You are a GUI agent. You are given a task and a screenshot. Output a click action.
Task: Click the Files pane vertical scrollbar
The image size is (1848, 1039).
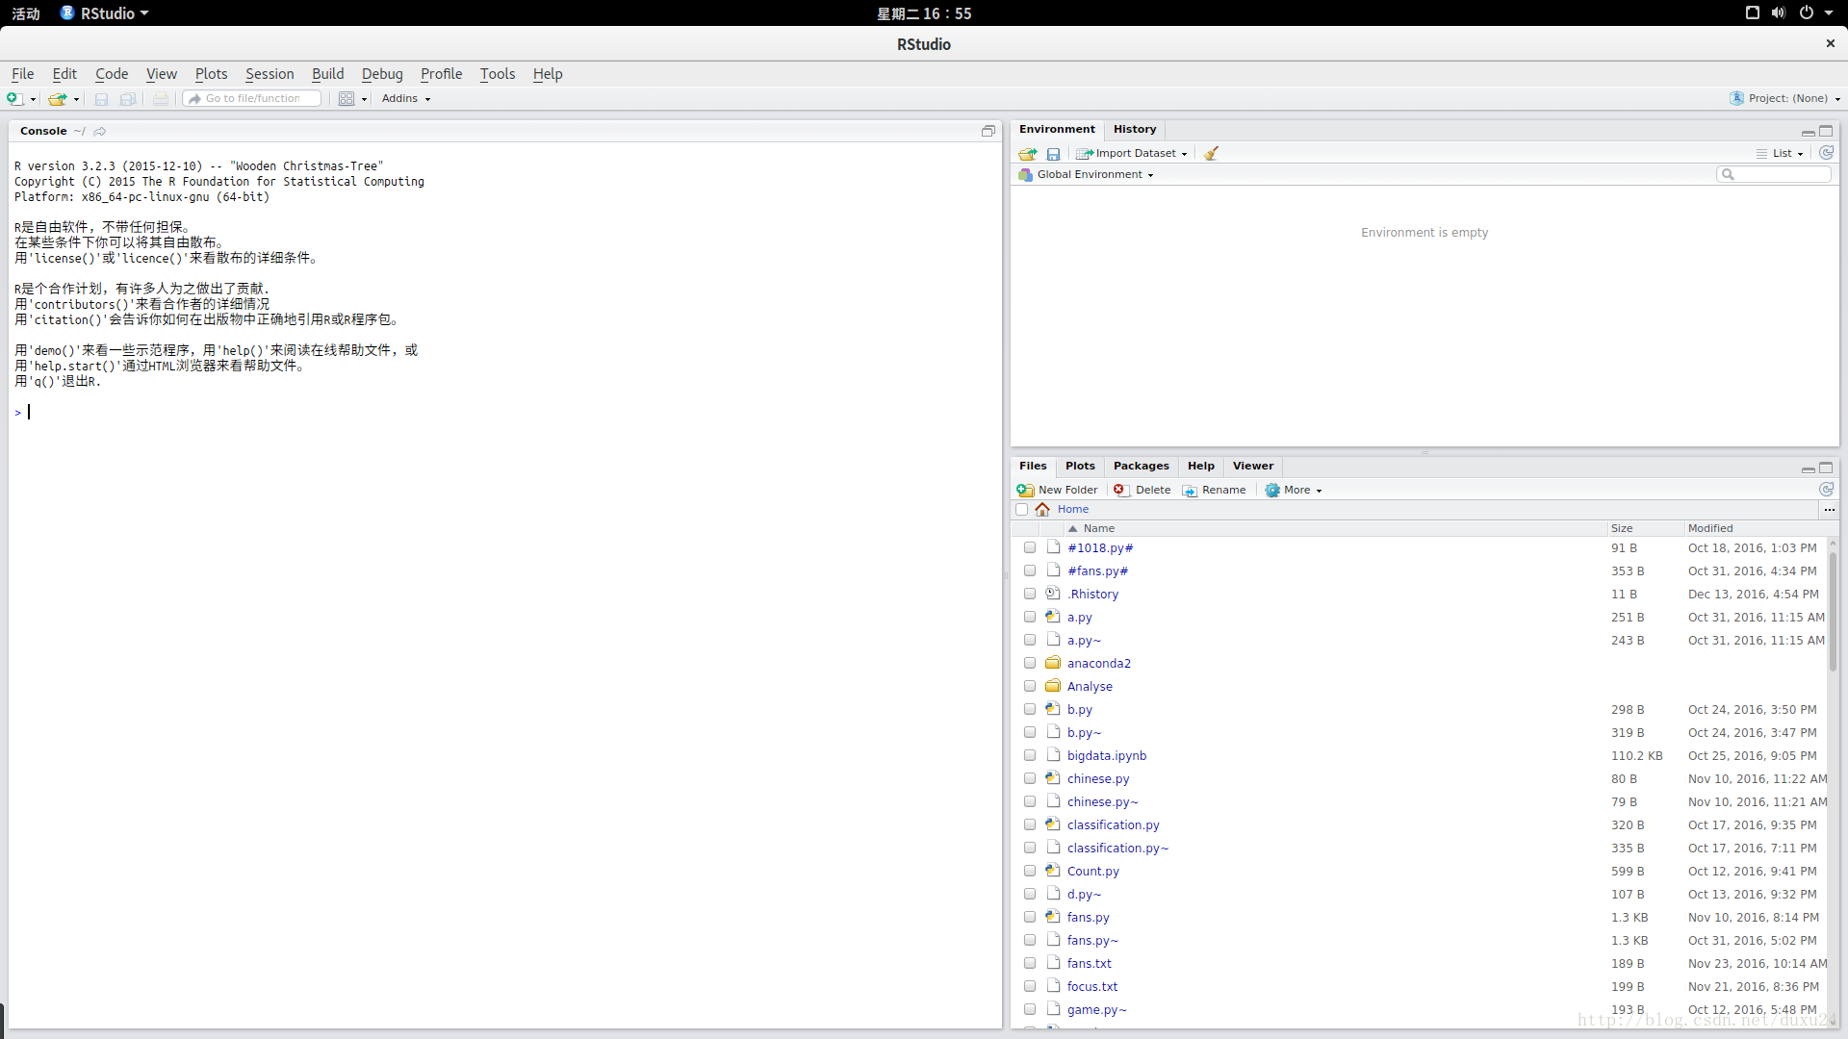[1833, 611]
